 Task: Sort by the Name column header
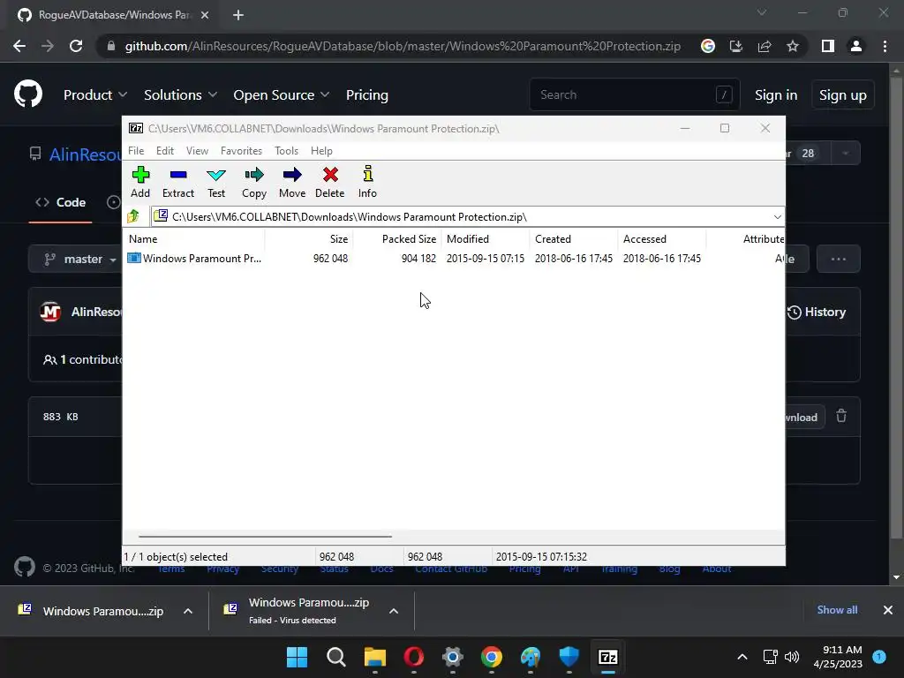[194, 238]
